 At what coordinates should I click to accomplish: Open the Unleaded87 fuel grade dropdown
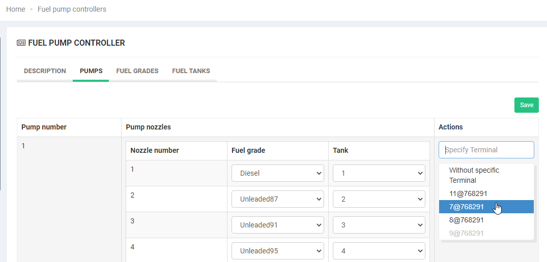tap(277, 199)
